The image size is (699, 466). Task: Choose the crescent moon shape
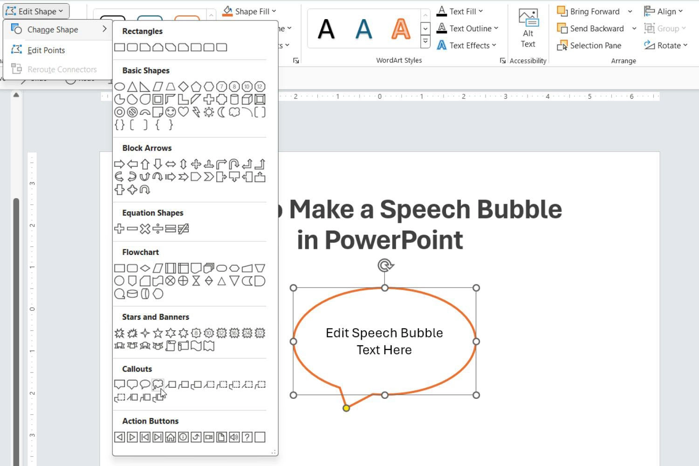click(221, 112)
